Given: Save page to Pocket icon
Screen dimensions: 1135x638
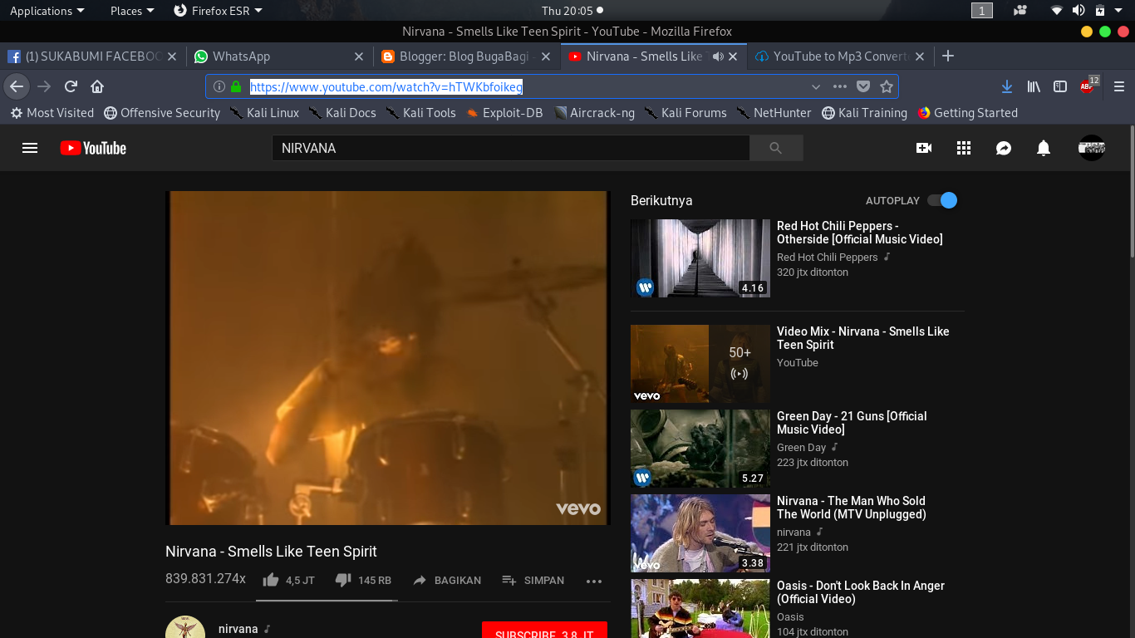Looking at the screenshot, I should 863,86.
